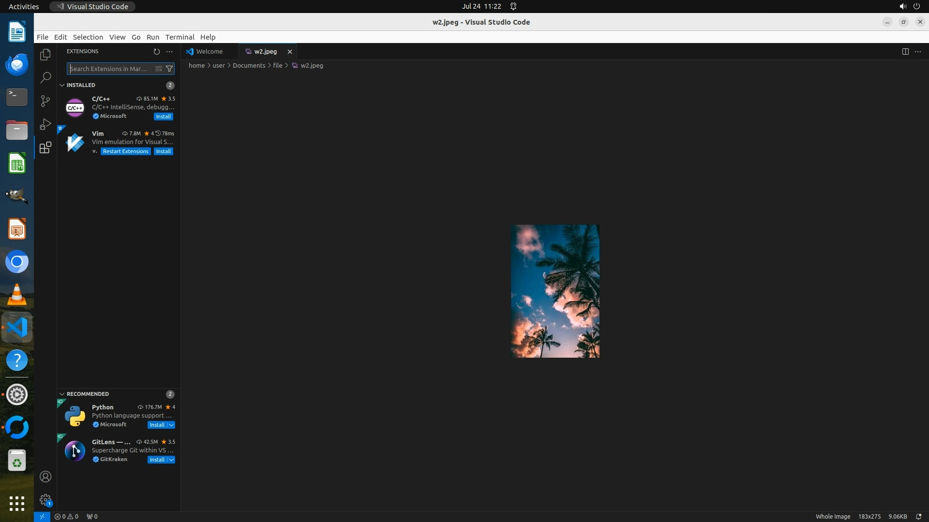Click Restart Extensions button for Vim

pos(125,151)
